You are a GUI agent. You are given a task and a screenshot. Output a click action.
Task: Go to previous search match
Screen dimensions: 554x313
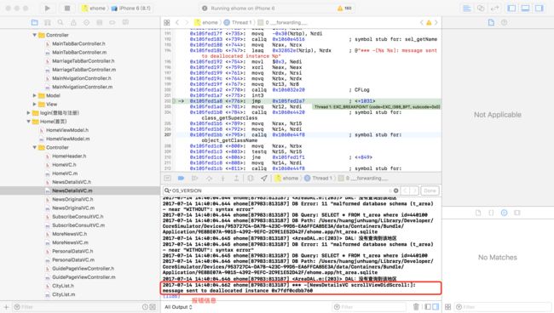click(x=405, y=191)
